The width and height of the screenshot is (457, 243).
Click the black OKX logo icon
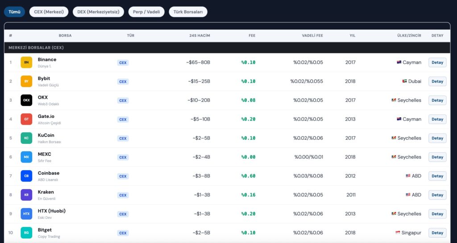coord(26,100)
